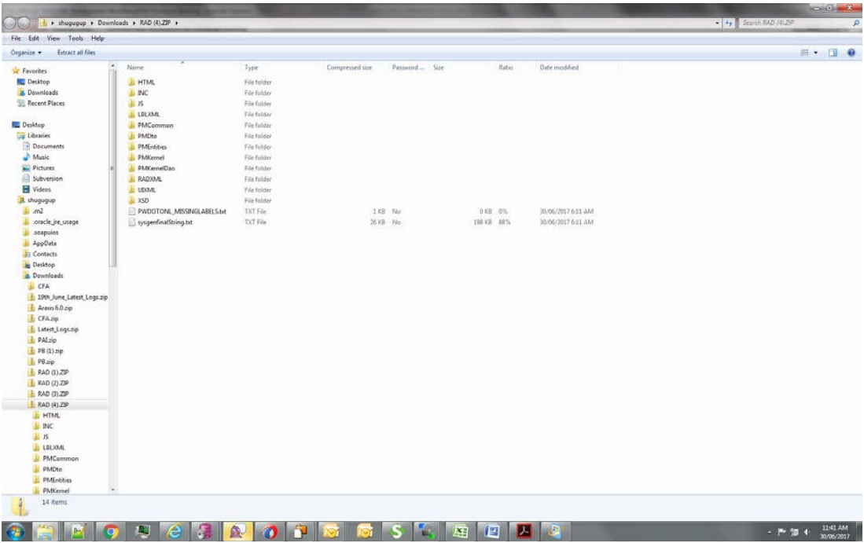Select PMCommon under RAD (4).ZIP tree
864x543 pixels.
click(61, 459)
